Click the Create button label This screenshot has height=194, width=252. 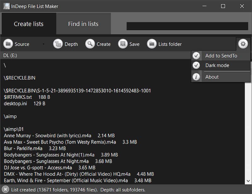[104, 44]
